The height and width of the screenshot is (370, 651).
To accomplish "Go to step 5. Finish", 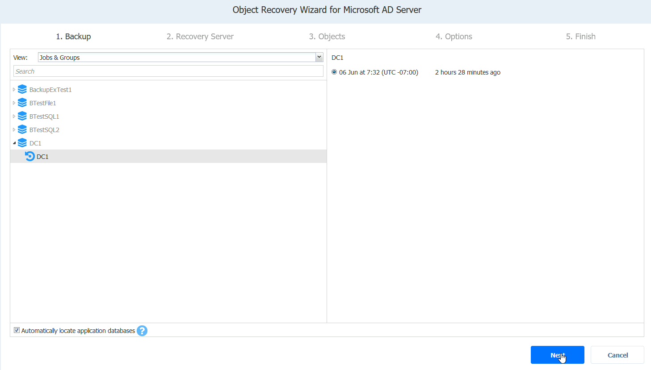I will point(581,37).
